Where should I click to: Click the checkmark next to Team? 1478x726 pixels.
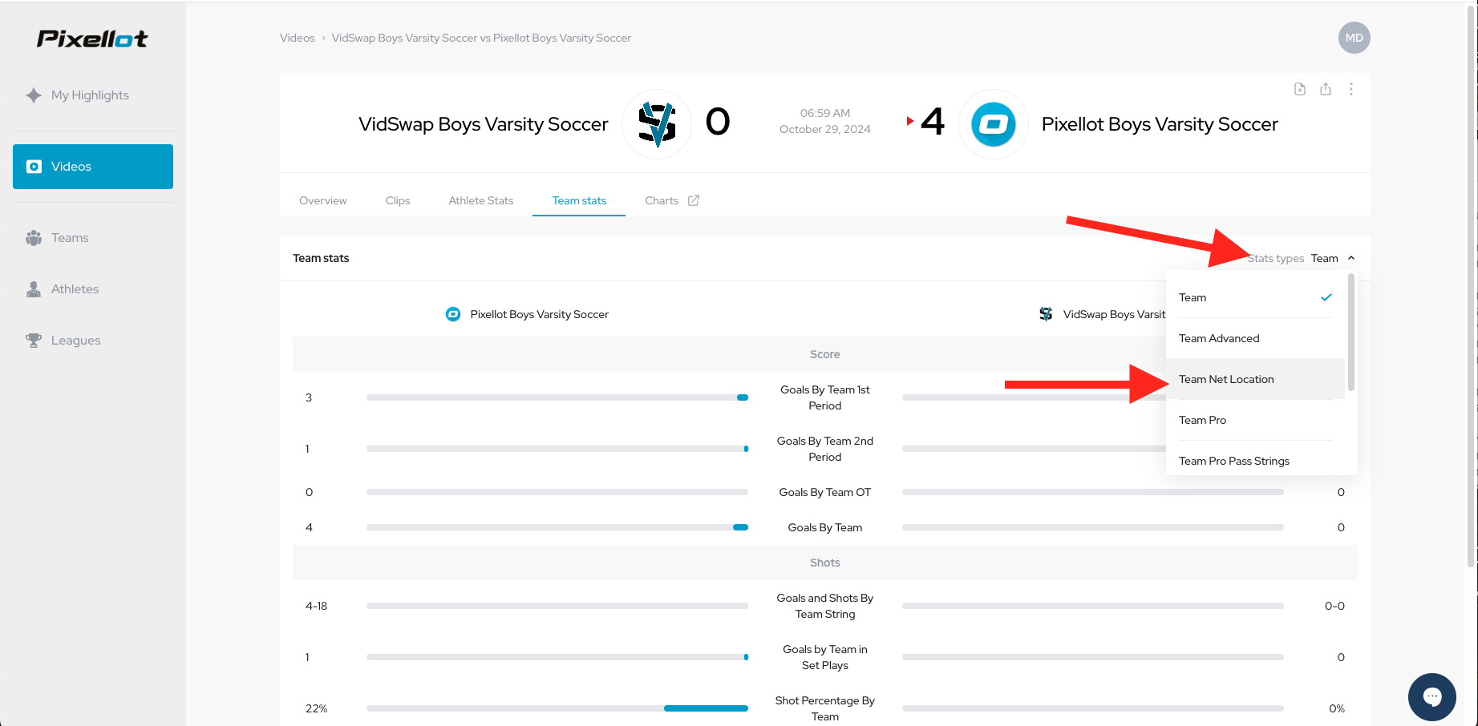coord(1326,297)
